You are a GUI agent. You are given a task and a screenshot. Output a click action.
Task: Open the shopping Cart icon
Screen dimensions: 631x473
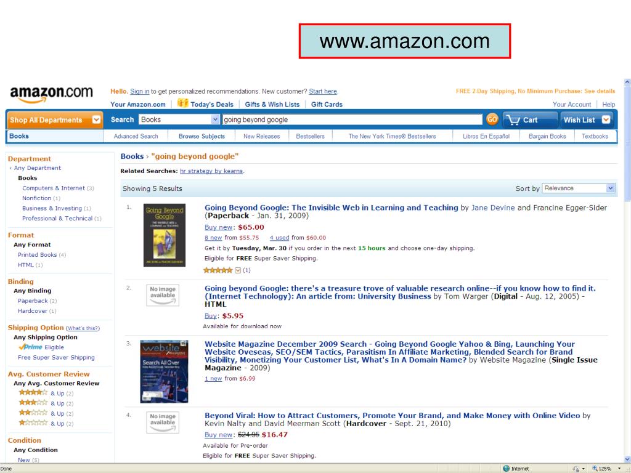point(513,120)
